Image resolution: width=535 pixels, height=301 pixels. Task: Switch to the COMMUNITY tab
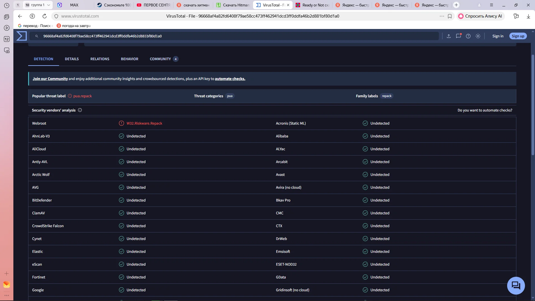pos(164,59)
